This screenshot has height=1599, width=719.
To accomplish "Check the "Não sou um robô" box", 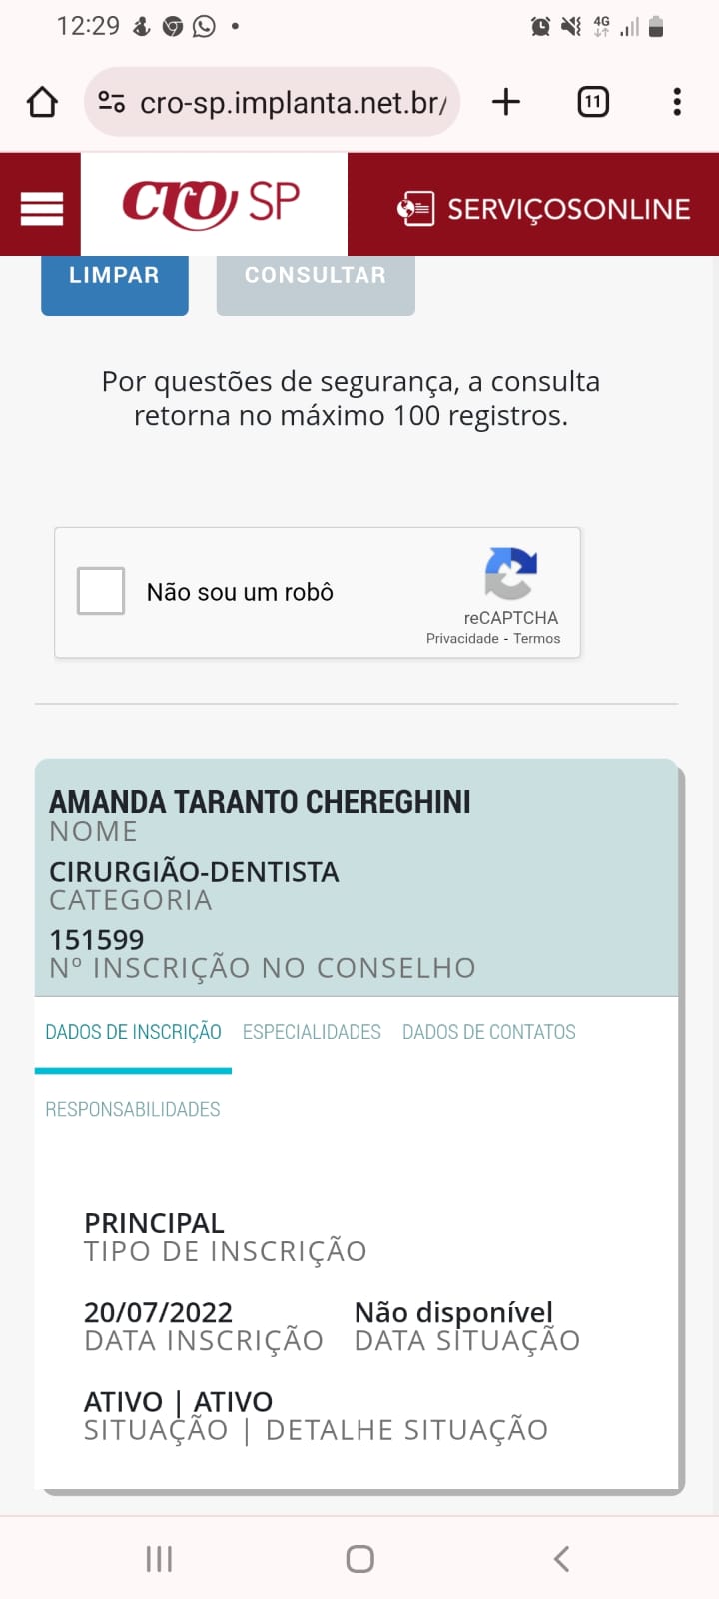I will pos(101,591).
